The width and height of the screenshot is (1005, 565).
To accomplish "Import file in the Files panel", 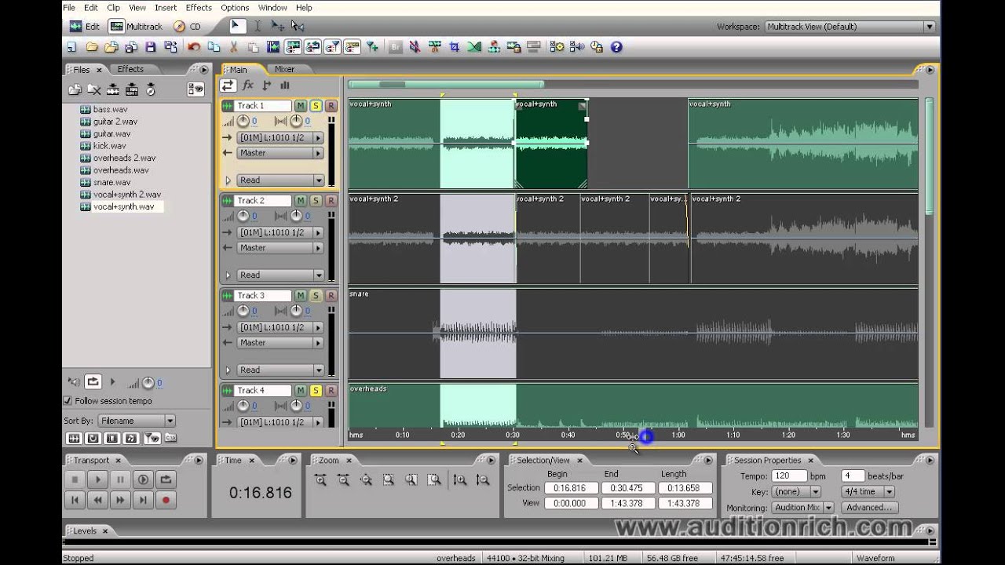I will coord(75,89).
